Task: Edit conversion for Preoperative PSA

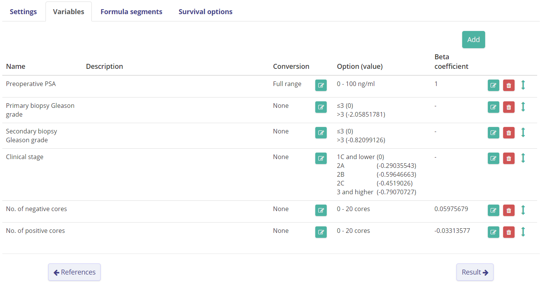Action: 321,85
